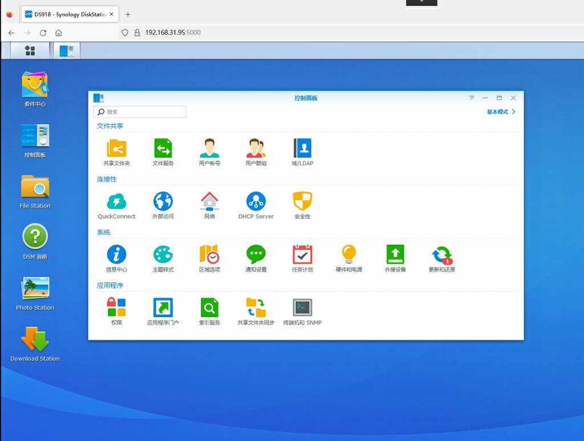584x441 pixels.
Task: Open DSM main menu grid button
Action: coord(30,51)
